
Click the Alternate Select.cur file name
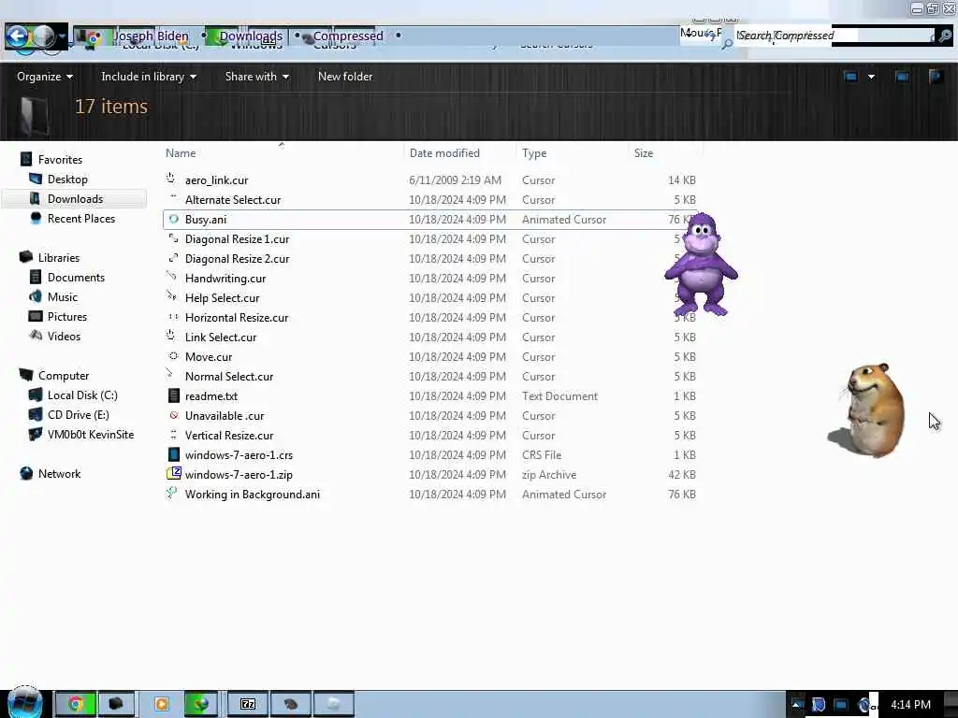point(233,200)
